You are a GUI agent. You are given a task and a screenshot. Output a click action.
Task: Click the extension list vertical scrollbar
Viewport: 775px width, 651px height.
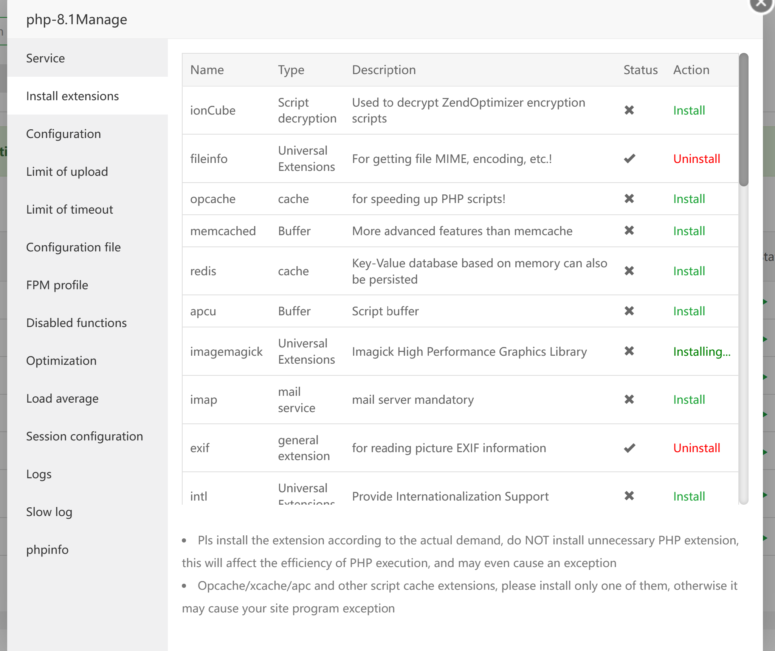coord(743,120)
